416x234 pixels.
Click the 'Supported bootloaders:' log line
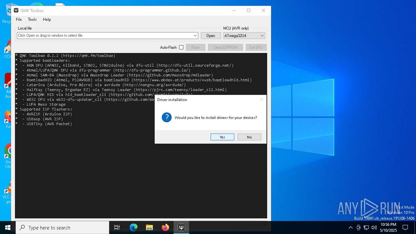click(43, 60)
